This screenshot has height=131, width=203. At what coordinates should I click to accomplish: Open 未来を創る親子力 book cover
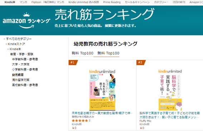(x=102, y=92)
